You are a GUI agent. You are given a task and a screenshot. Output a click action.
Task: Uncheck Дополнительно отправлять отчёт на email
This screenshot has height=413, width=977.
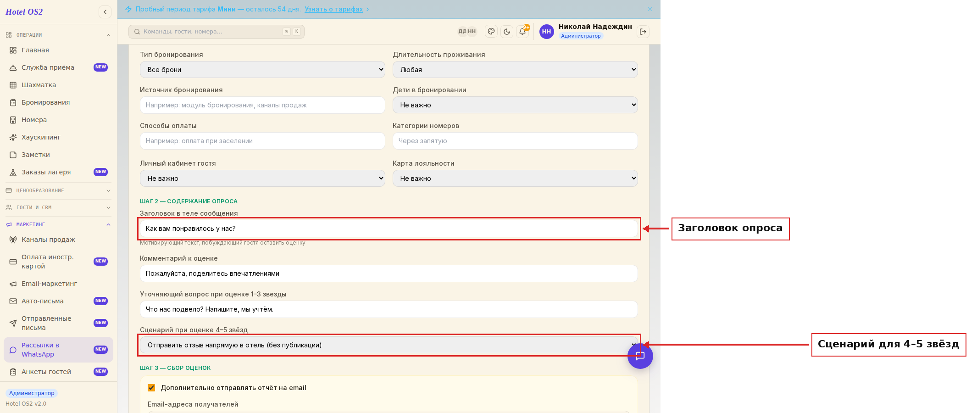[151, 388]
